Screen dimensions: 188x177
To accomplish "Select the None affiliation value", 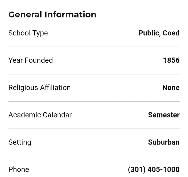I will click(x=171, y=88).
